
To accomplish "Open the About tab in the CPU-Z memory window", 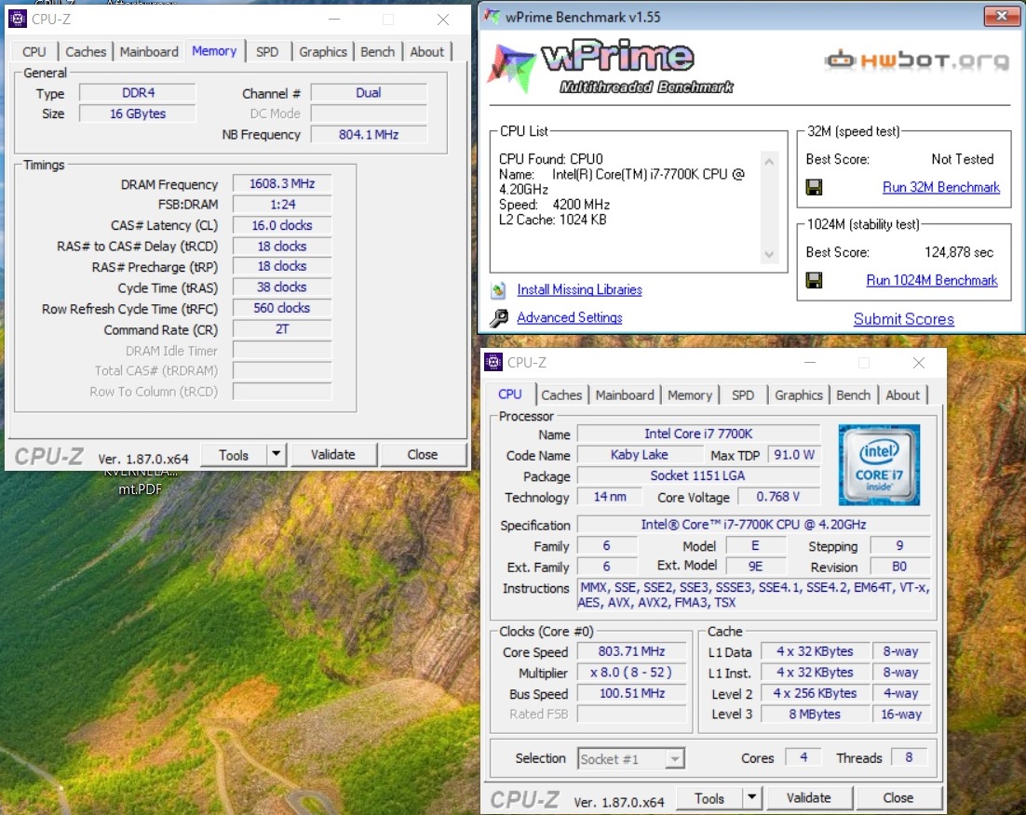I will (x=426, y=52).
